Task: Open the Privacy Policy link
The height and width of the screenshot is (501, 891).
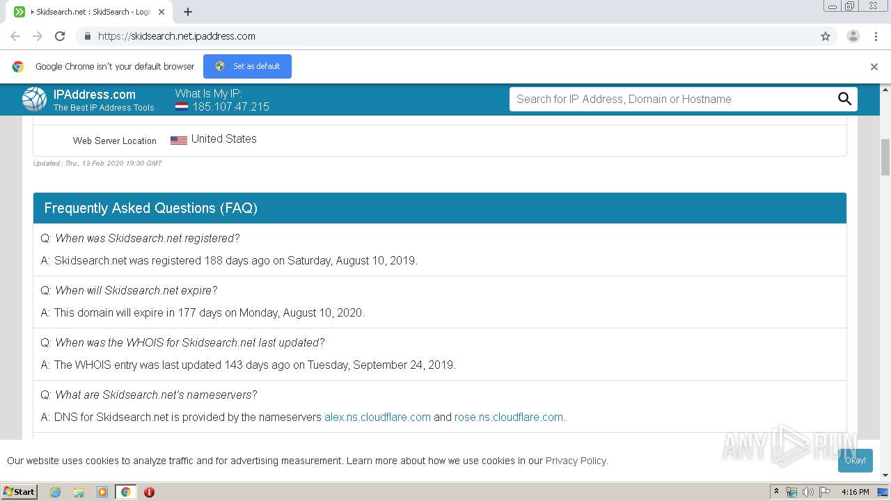Action: (x=576, y=461)
